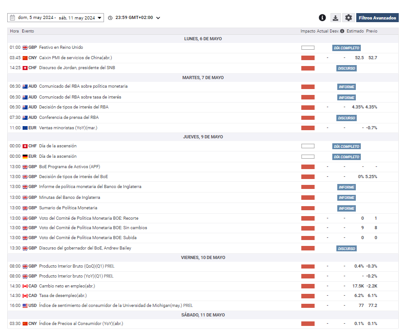Open the Cambio neto en empleo event
Screen dimensions: 406x330
click(67, 286)
